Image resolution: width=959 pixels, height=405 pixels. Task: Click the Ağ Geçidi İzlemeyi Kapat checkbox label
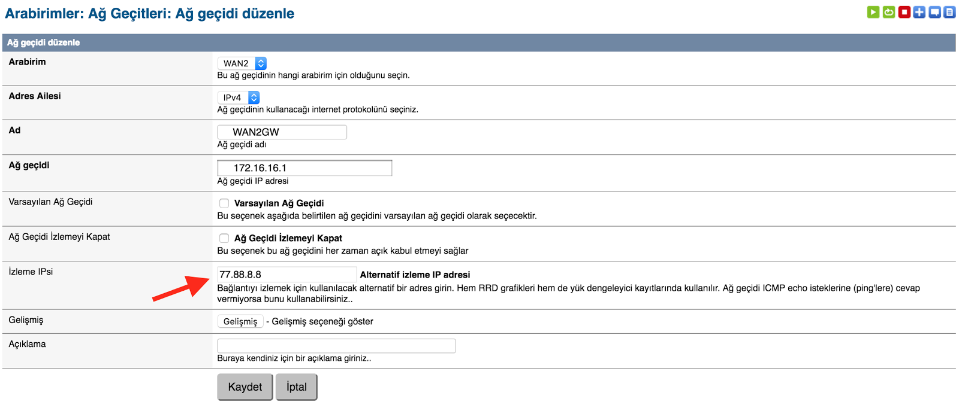pos(288,238)
